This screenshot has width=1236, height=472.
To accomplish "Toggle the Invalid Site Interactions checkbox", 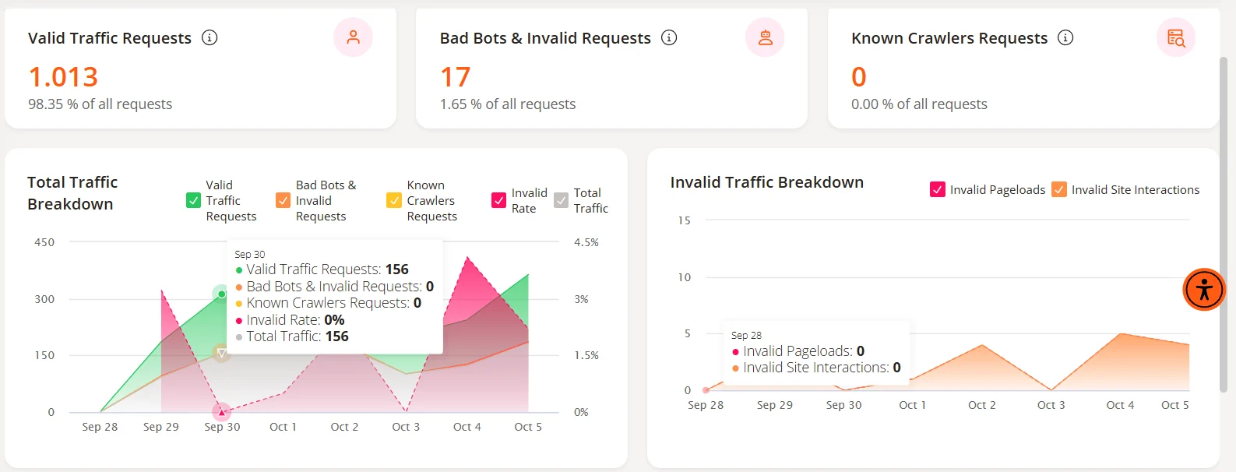I will tap(1059, 189).
